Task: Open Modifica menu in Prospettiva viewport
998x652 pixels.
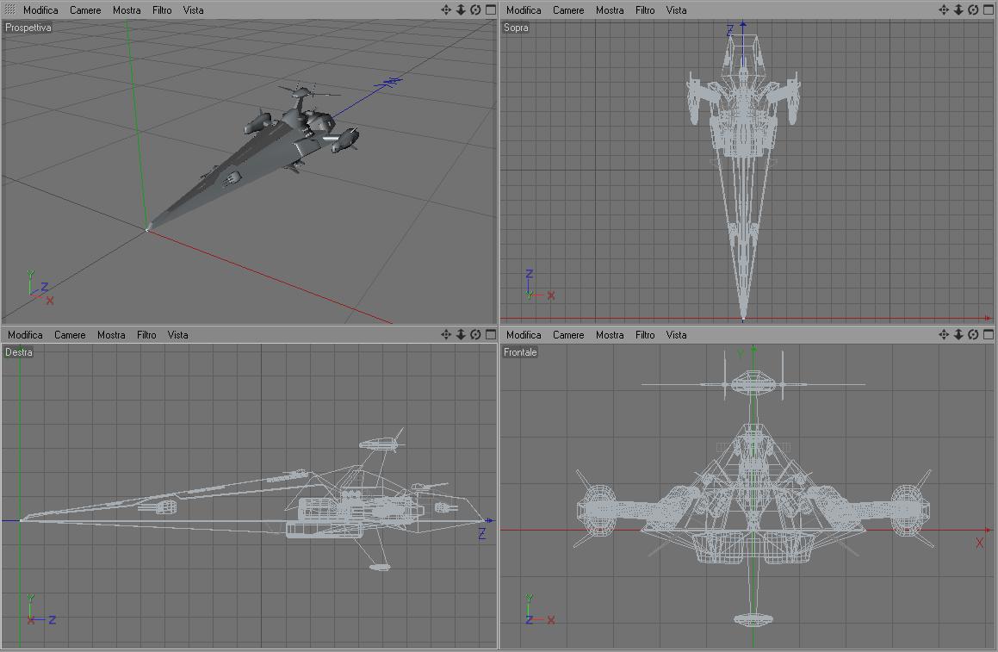Action: pos(40,10)
